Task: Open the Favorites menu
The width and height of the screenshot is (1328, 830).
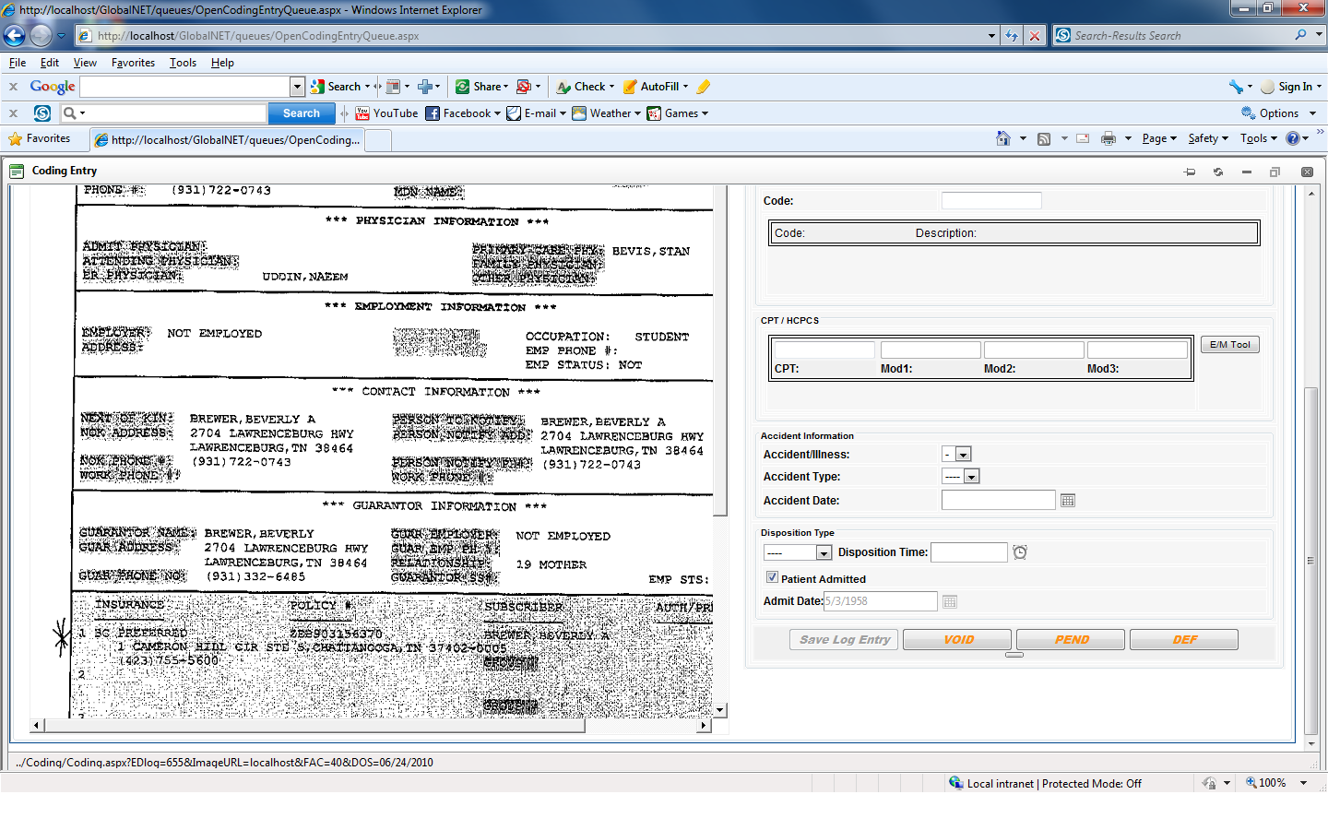Action: [x=133, y=63]
